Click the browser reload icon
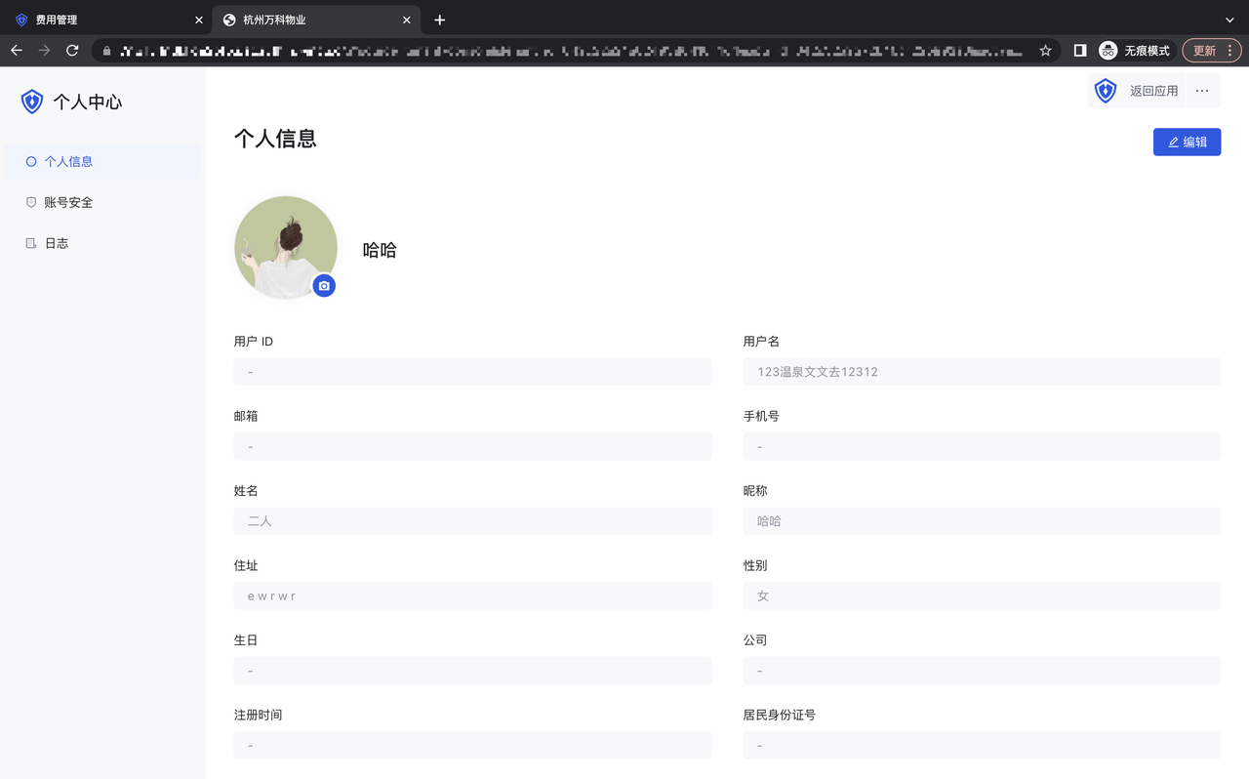Viewport: 1249px width, 779px height. (x=72, y=51)
